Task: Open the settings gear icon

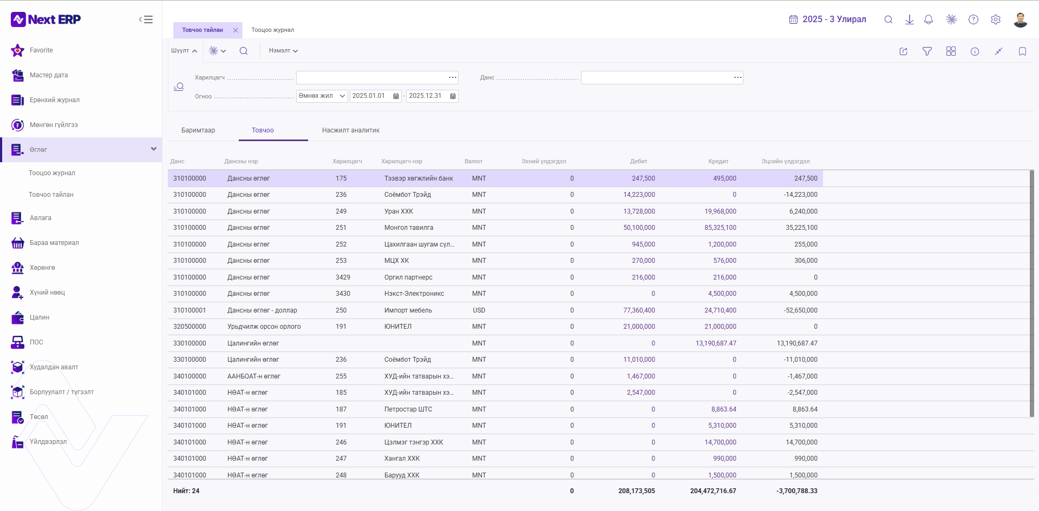Action: tap(996, 19)
